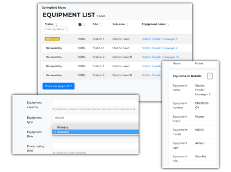The height and width of the screenshot is (172, 231).
Task: Click the EQUIPMENT LIST heading
Action: point(69,15)
